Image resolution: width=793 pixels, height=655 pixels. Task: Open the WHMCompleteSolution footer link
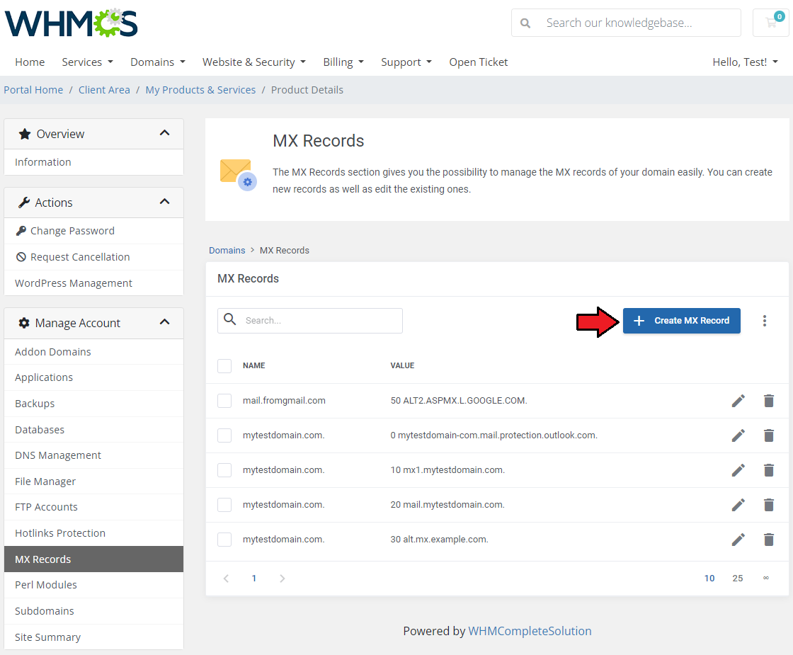pyautogui.click(x=530, y=631)
